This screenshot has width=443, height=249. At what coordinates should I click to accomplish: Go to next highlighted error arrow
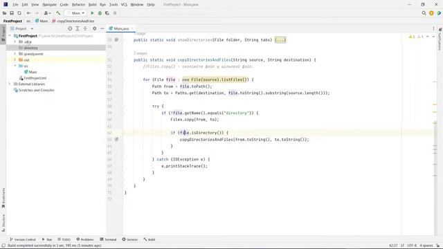tap(433, 37)
